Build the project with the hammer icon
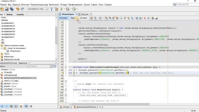Viewport: 199px width, 112px height. [x=52, y=9]
